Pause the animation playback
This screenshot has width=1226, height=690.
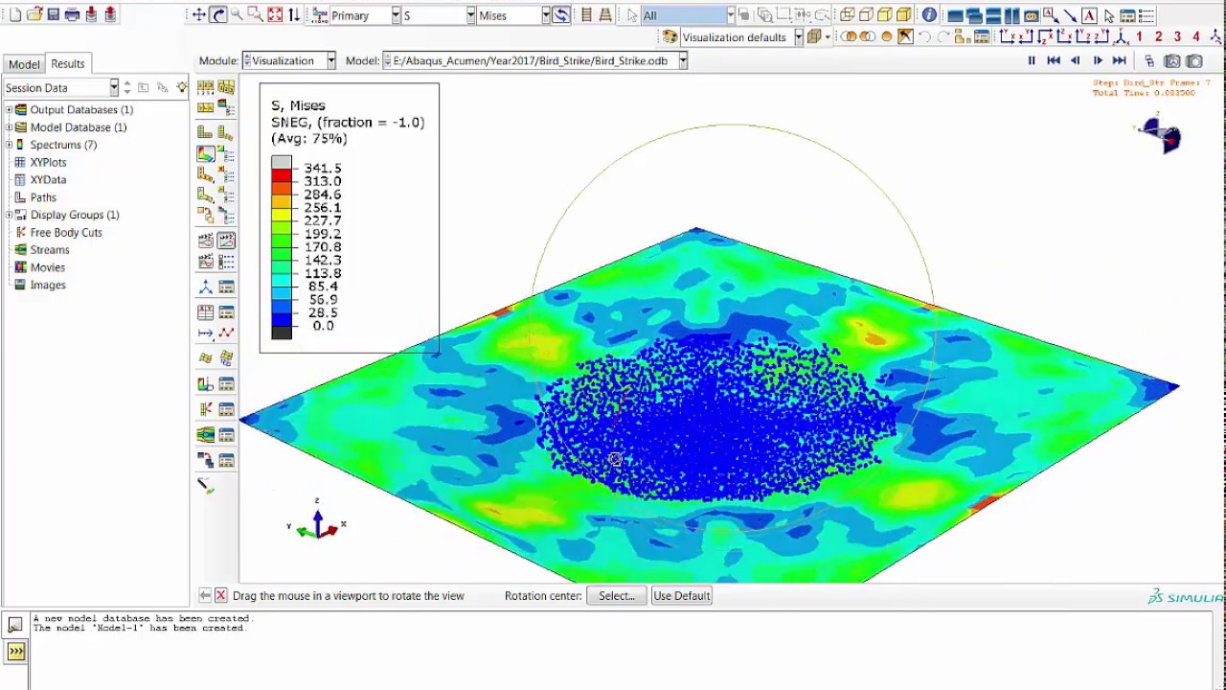1032,60
